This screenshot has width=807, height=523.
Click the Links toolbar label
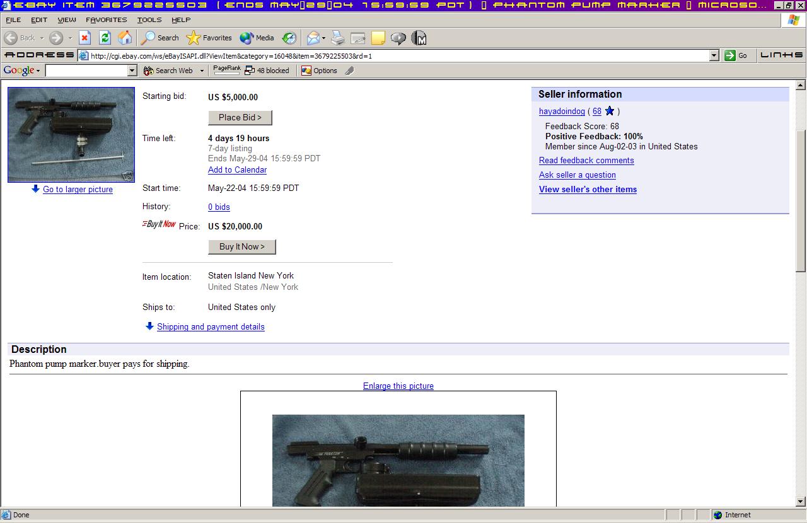point(782,55)
